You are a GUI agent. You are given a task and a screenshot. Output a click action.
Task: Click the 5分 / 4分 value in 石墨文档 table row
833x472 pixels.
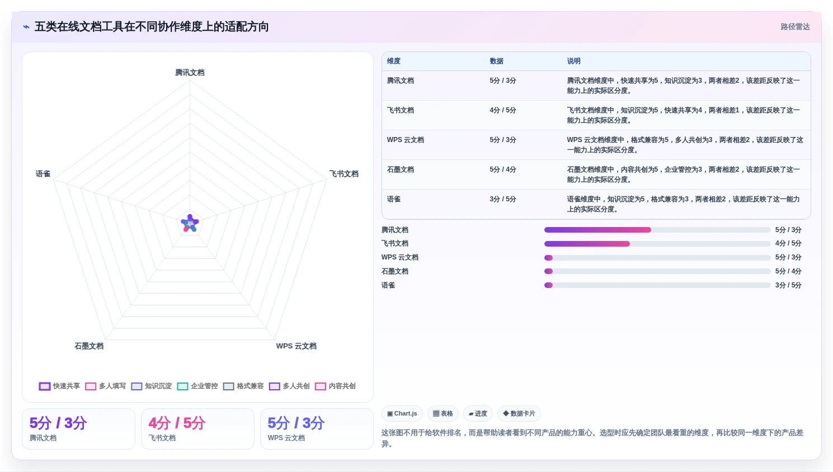pos(503,170)
